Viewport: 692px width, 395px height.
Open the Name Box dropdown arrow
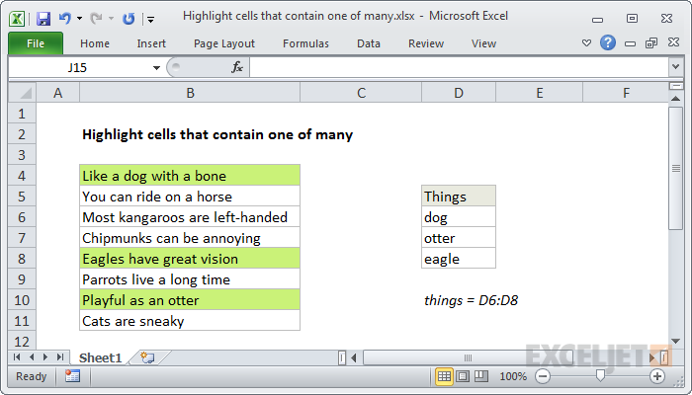click(156, 68)
